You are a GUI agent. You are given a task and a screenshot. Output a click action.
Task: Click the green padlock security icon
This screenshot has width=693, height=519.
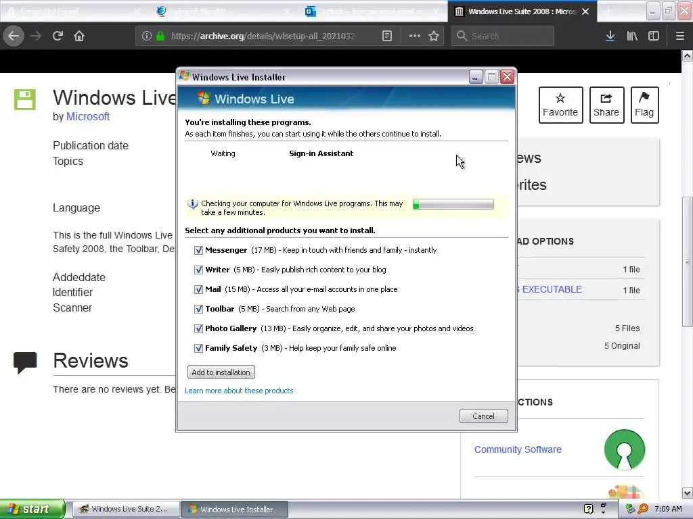pos(160,36)
